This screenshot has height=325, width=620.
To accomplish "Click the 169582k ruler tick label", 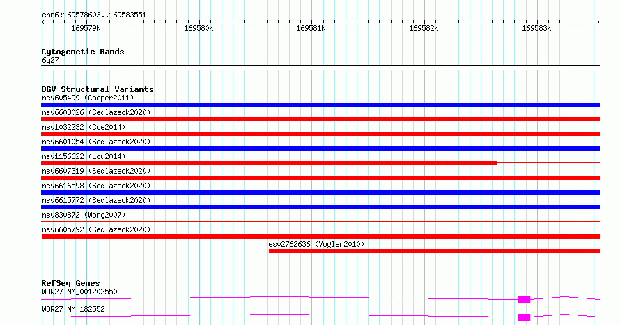I will [x=424, y=28].
